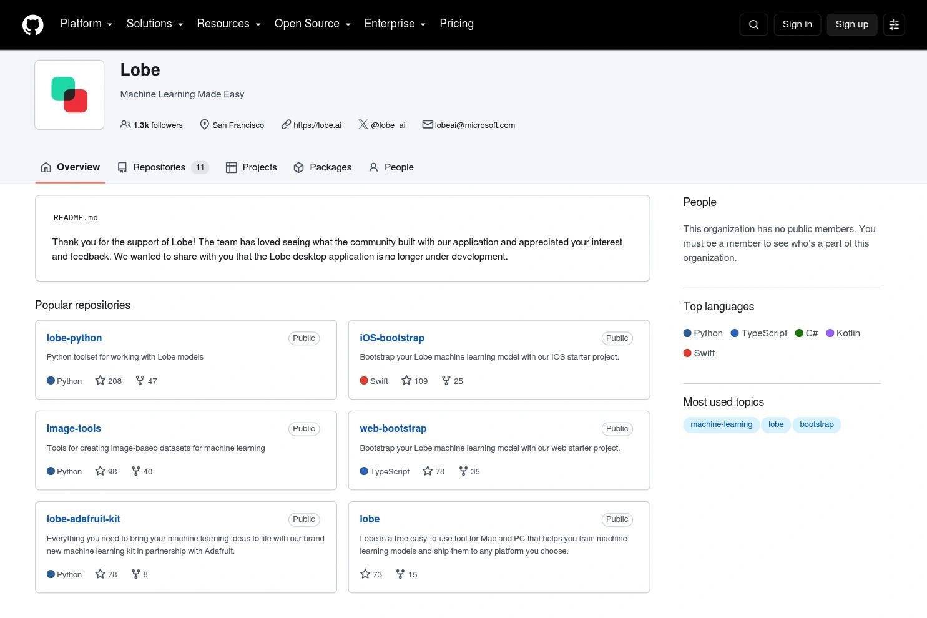Open the image-tools repository
Image resolution: width=927 pixels, height=618 pixels.
click(x=74, y=428)
